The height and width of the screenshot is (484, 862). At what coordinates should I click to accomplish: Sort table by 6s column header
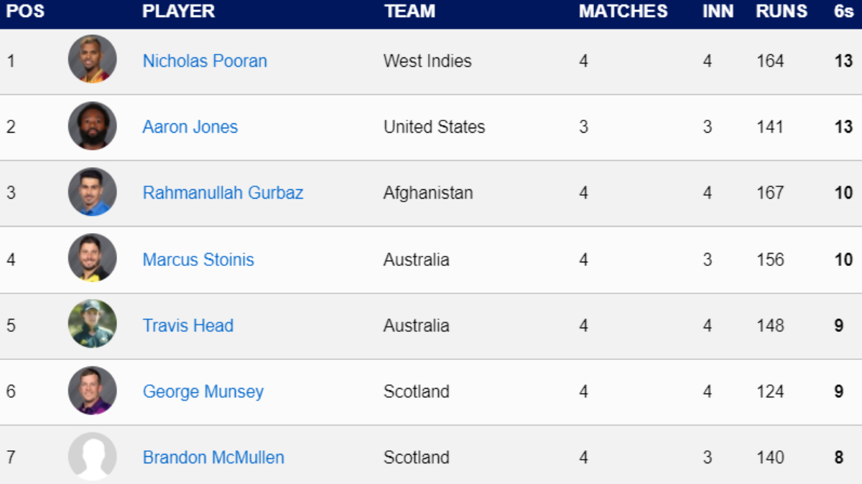[843, 11]
